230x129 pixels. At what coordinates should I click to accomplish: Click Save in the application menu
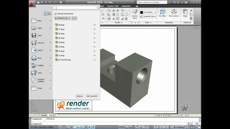tap(41, 35)
